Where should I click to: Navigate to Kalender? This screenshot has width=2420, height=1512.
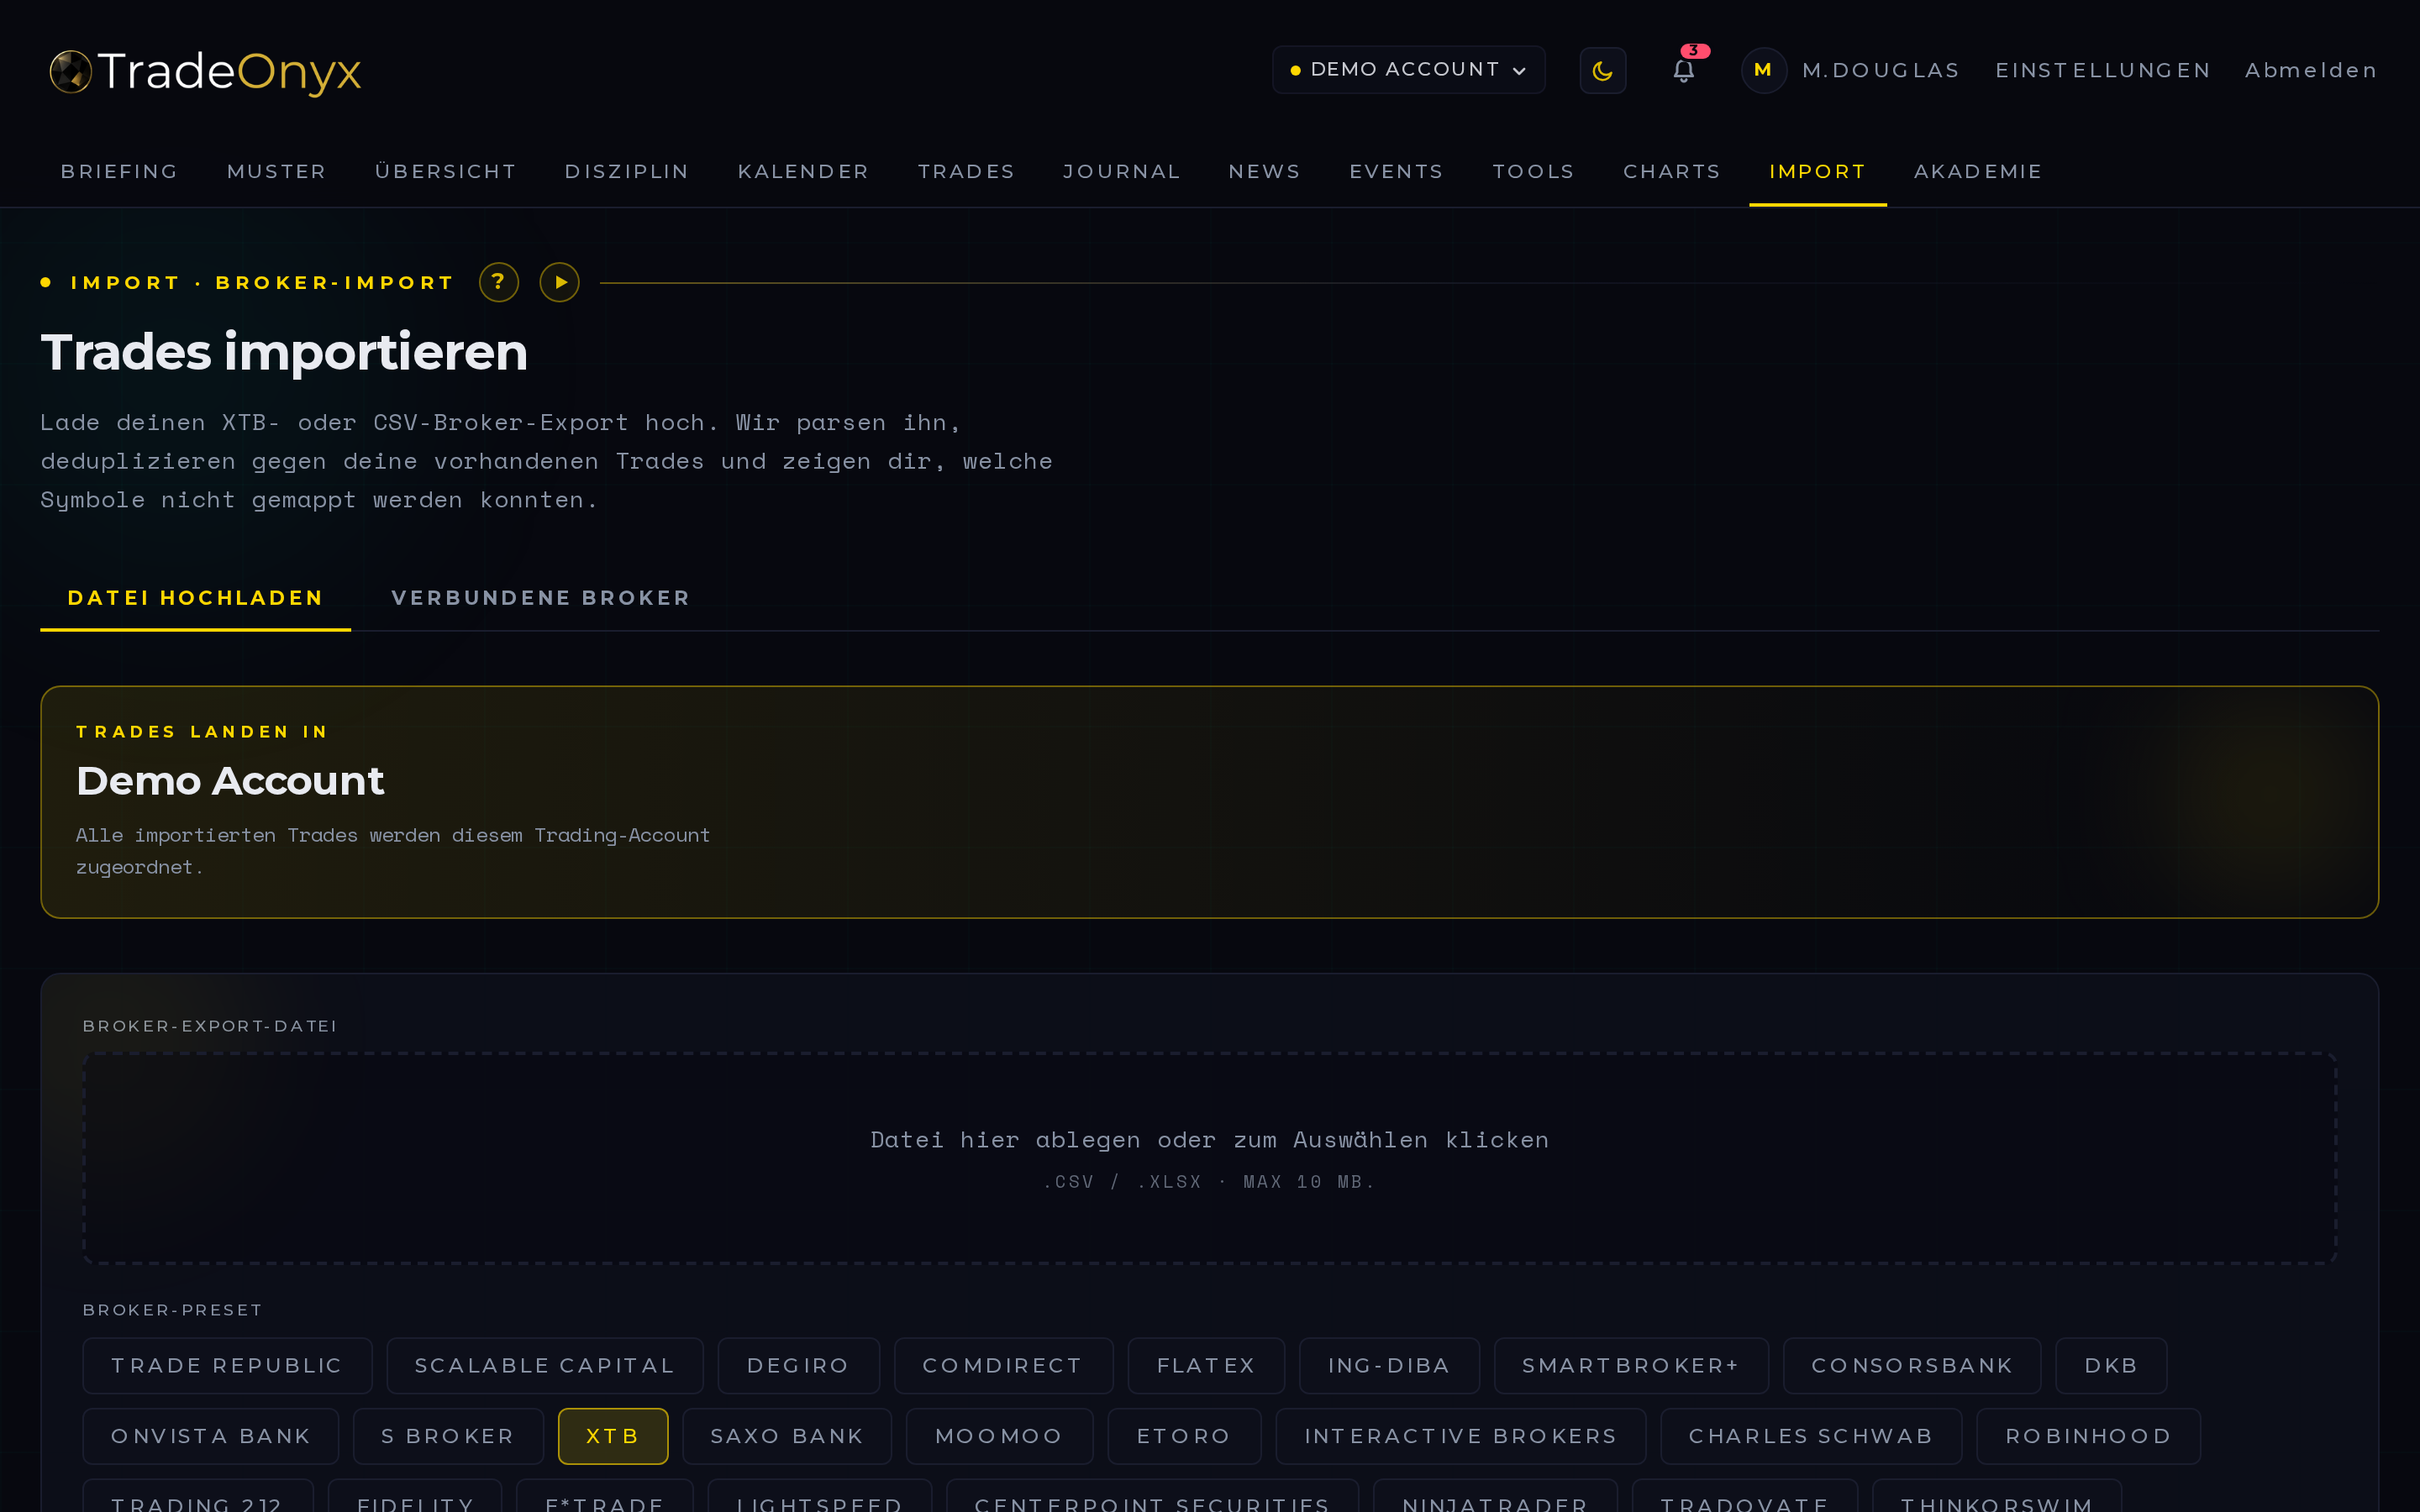[804, 171]
